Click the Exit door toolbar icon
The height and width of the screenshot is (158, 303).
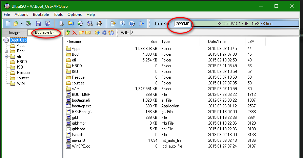(x=141, y=24)
